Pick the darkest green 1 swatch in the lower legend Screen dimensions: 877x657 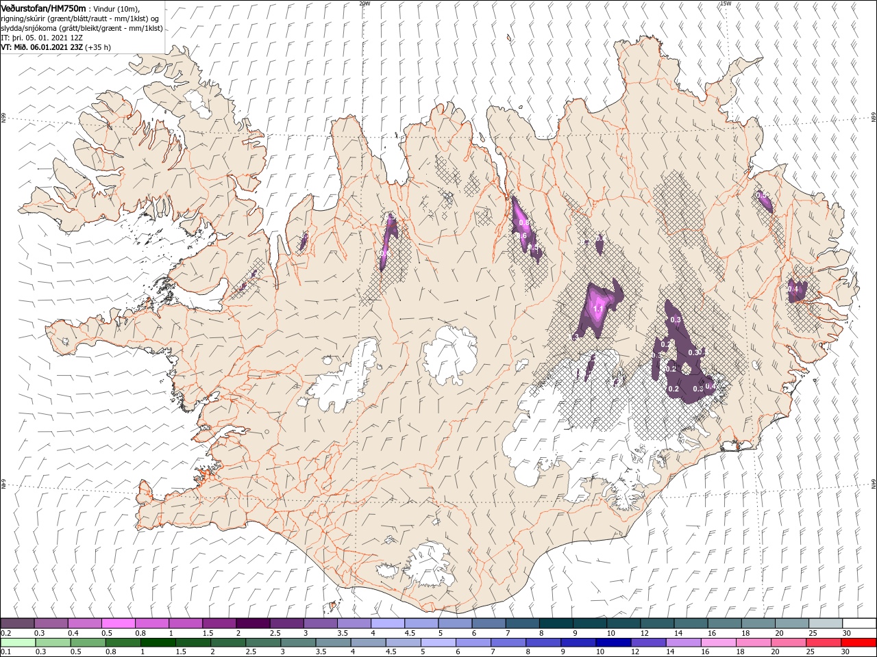pyautogui.click(x=158, y=642)
